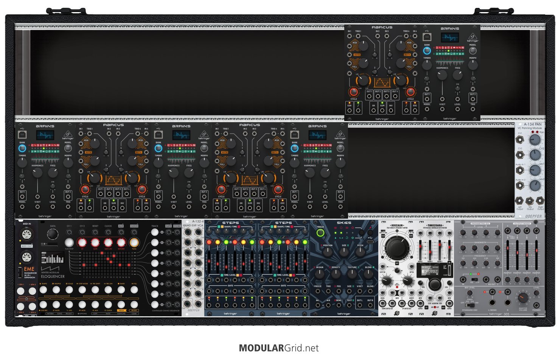
Task: Tap the MOD button on Eloquencer
Action: tap(82, 305)
